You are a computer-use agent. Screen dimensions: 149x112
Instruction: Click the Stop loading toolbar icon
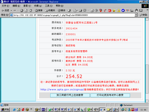[x=22, y=11]
